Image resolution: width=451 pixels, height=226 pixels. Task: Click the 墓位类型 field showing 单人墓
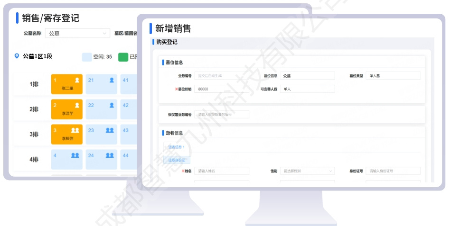click(x=393, y=75)
